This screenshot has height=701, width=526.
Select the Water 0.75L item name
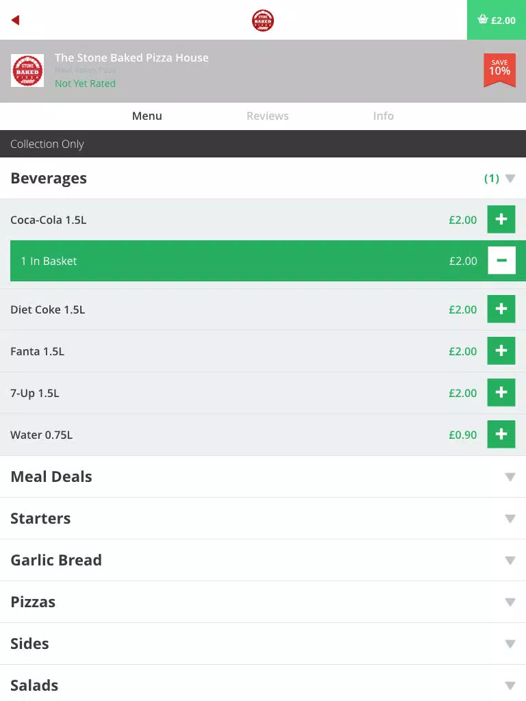pos(41,435)
